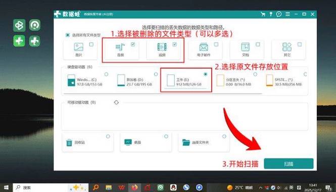Select the 回收站 recycle bin radio button
This screenshot has height=192, width=336.
(108, 136)
